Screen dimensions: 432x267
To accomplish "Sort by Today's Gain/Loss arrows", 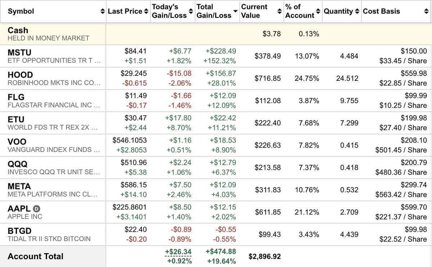I will (190, 11).
